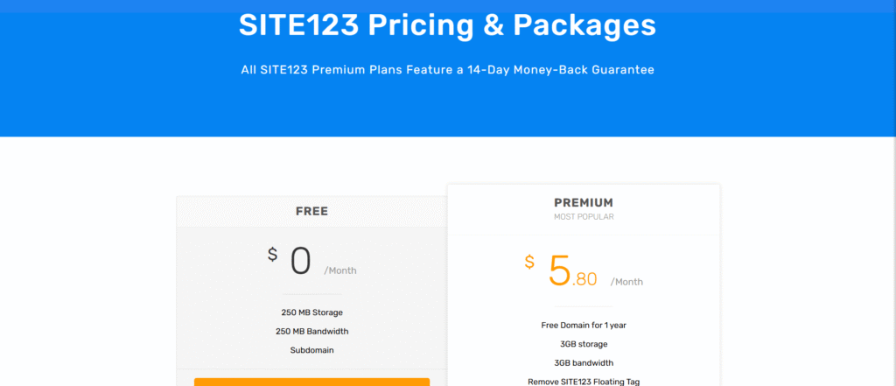
Task: Click the Subdomain feature line
Action: pyautogui.click(x=311, y=350)
